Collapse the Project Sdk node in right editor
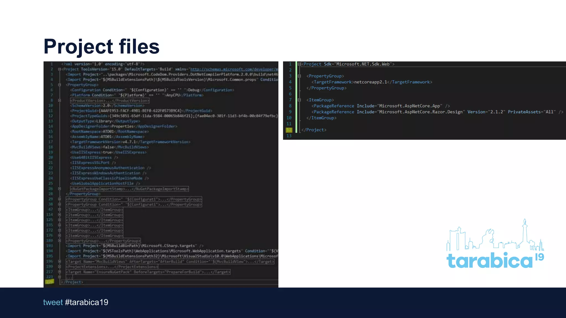 pyautogui.click(x=299, y=64)
